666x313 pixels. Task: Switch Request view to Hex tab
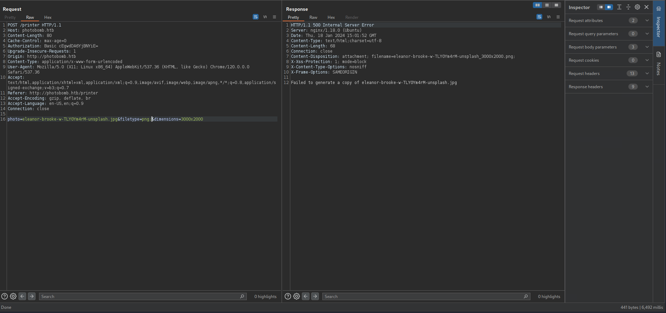pos(48,17)
